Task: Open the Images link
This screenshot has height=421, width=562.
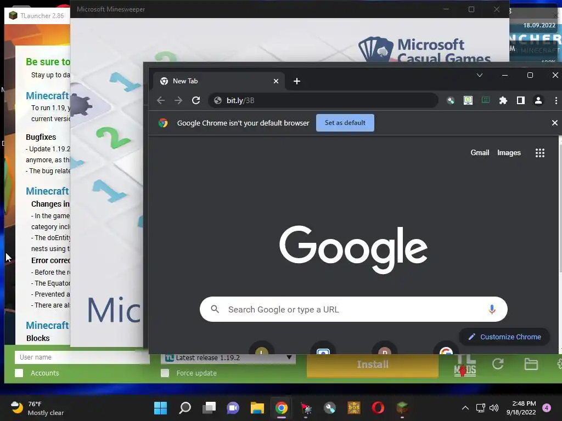Action: coord(509,153)
